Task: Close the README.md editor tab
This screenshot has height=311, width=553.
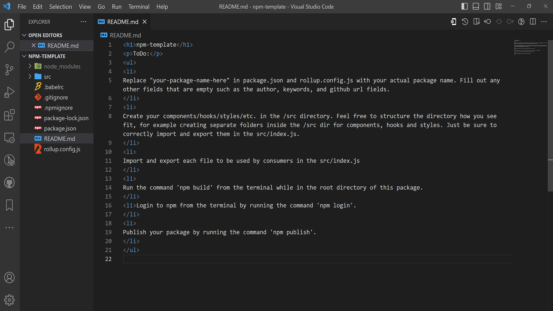Action: [x=145, y=22]
